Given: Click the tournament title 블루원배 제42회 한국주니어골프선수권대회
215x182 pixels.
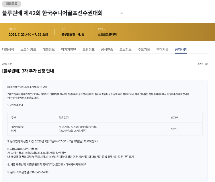Looking at the screenshot, I should click(52, 13).
